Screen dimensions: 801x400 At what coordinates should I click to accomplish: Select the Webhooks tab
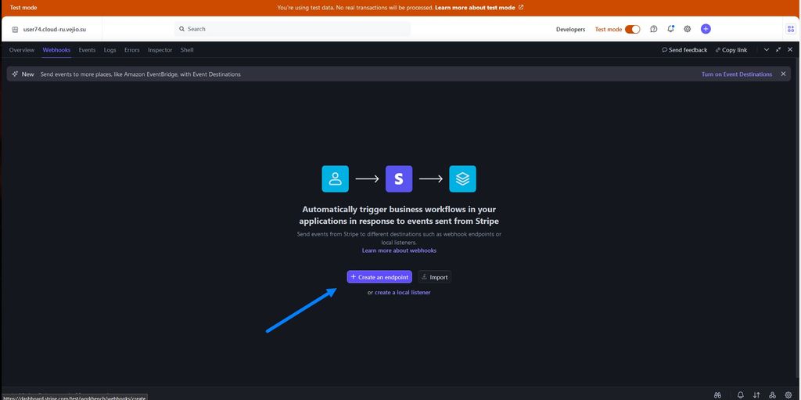[56, 49]
